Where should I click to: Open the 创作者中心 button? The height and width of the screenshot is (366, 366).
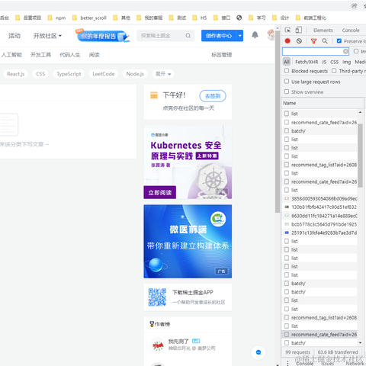(x=219, y=36)
